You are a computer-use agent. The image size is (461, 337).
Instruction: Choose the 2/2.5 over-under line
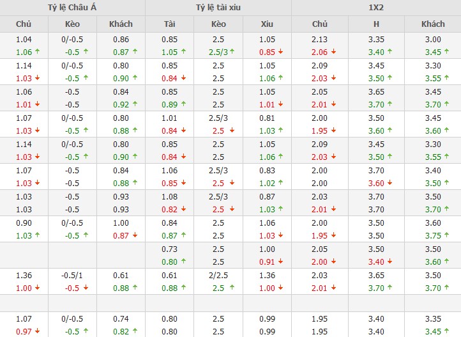coord(218,275)
